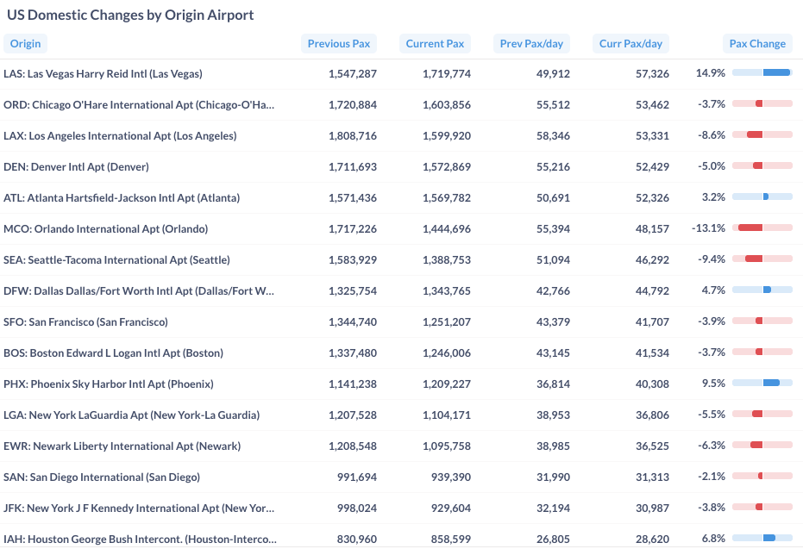This screenshot has height=549, width=803.
Task: Select the LAS Las Vegas airport row
Action: (103, 74)
